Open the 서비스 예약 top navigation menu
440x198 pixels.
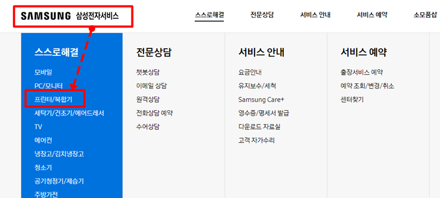pos(372,15)
